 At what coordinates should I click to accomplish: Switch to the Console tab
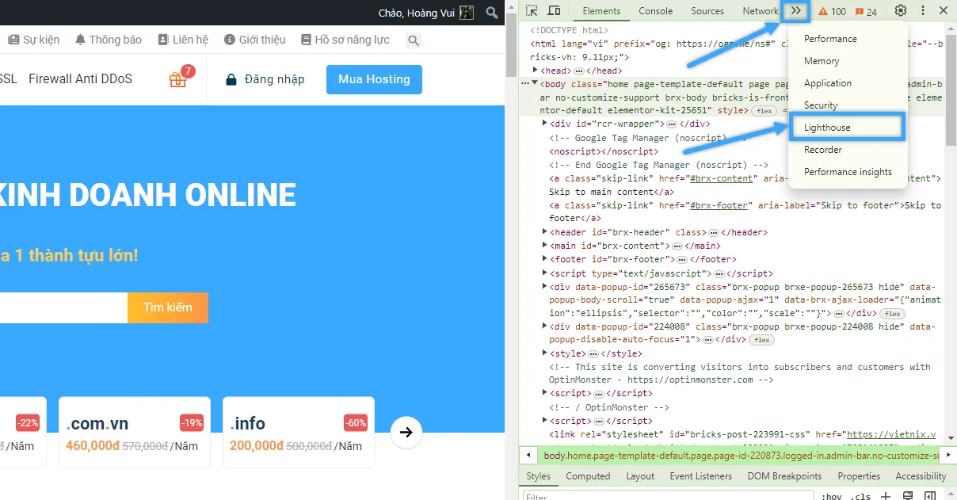(656, 11)
